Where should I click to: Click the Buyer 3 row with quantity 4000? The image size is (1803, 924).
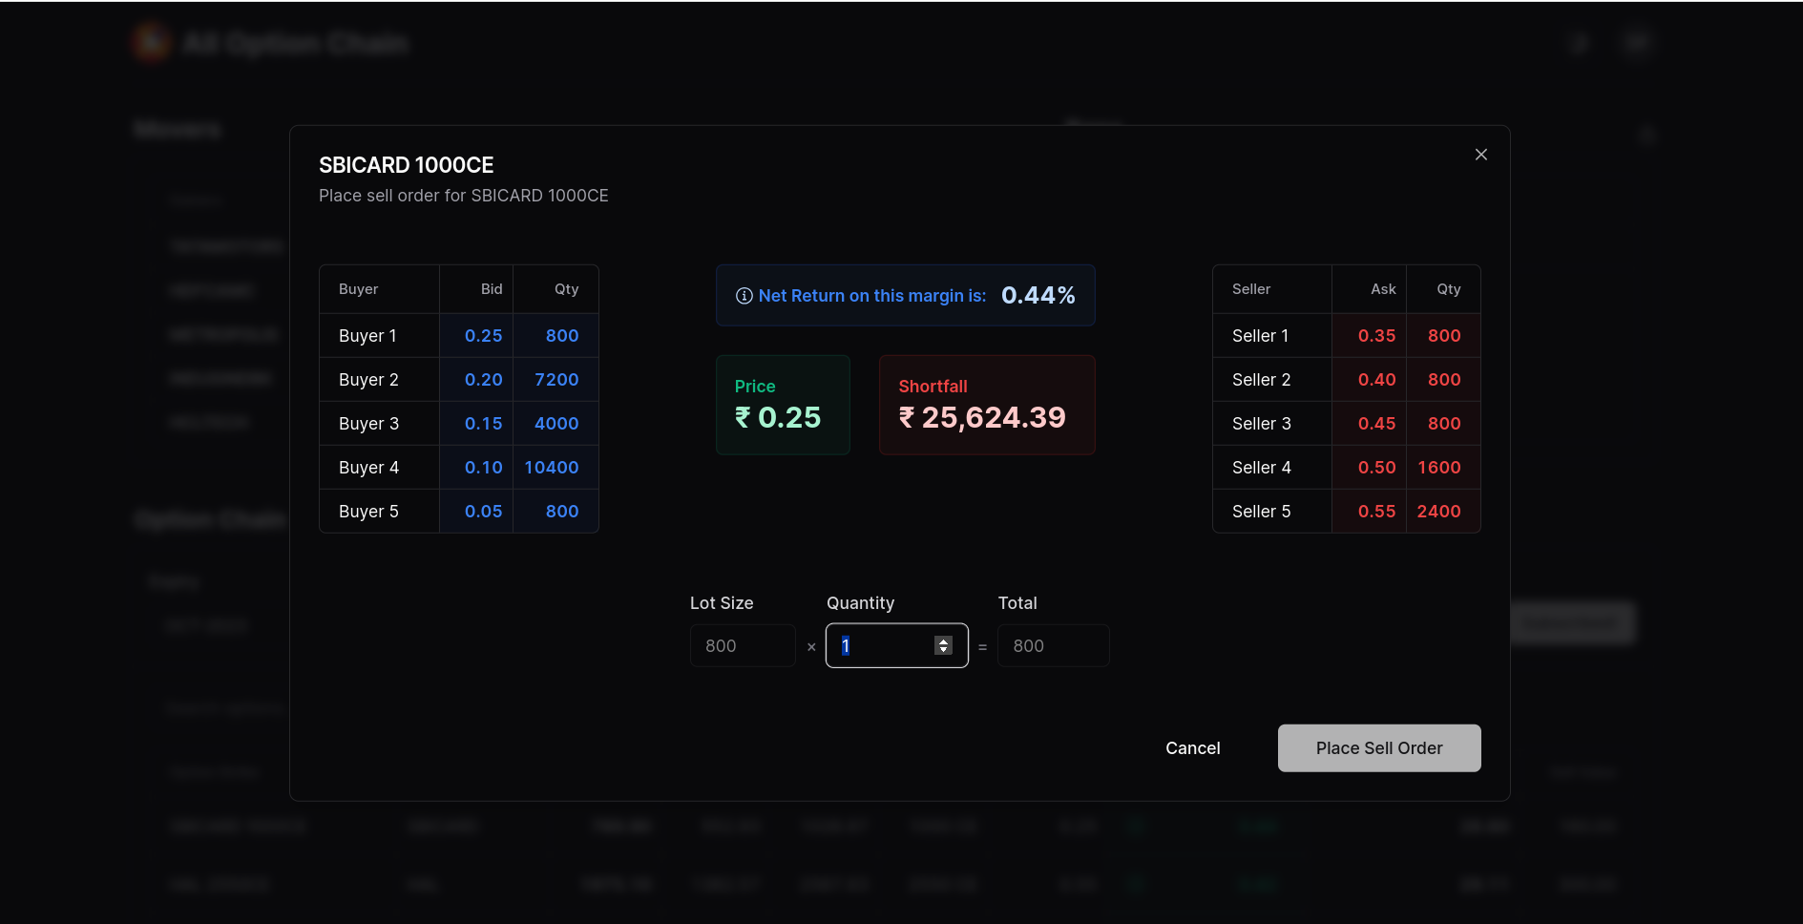[458, 423]
